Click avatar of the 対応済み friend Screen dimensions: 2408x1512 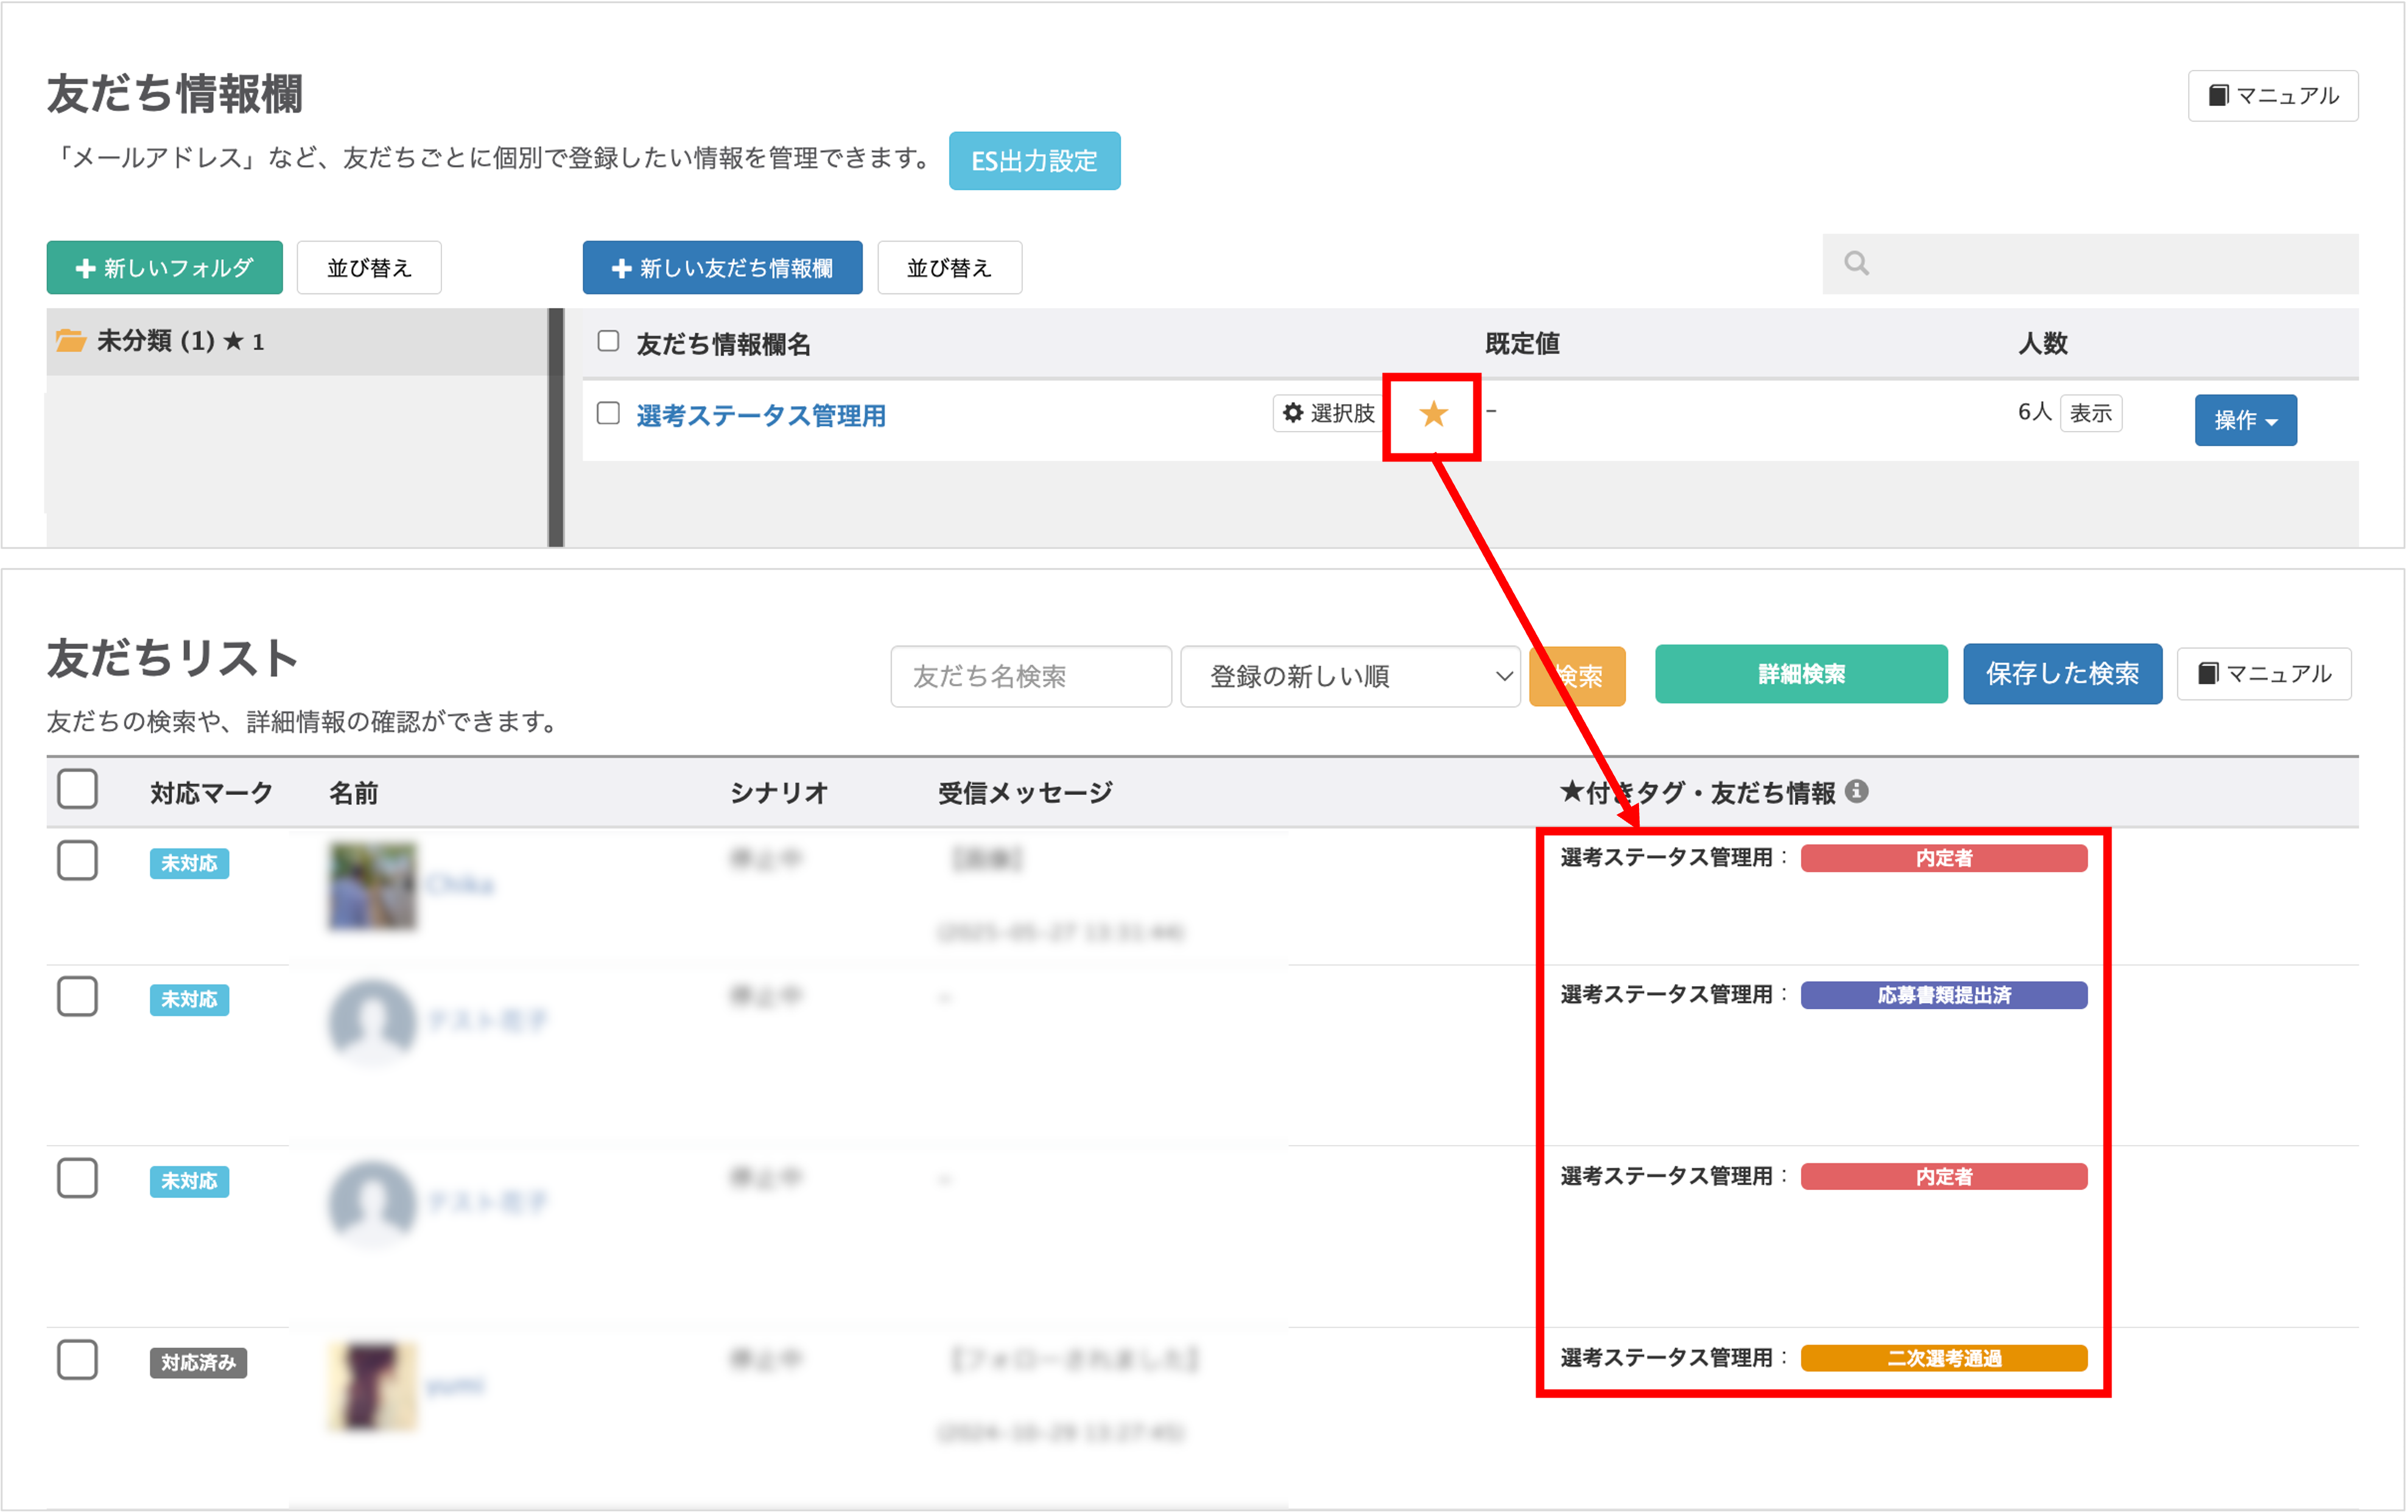372,1386
